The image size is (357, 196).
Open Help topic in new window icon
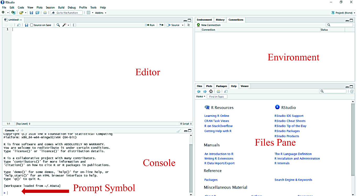[x=226, y=91]
